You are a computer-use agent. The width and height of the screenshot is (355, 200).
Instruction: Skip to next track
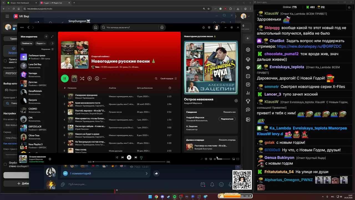pos(136,157)
